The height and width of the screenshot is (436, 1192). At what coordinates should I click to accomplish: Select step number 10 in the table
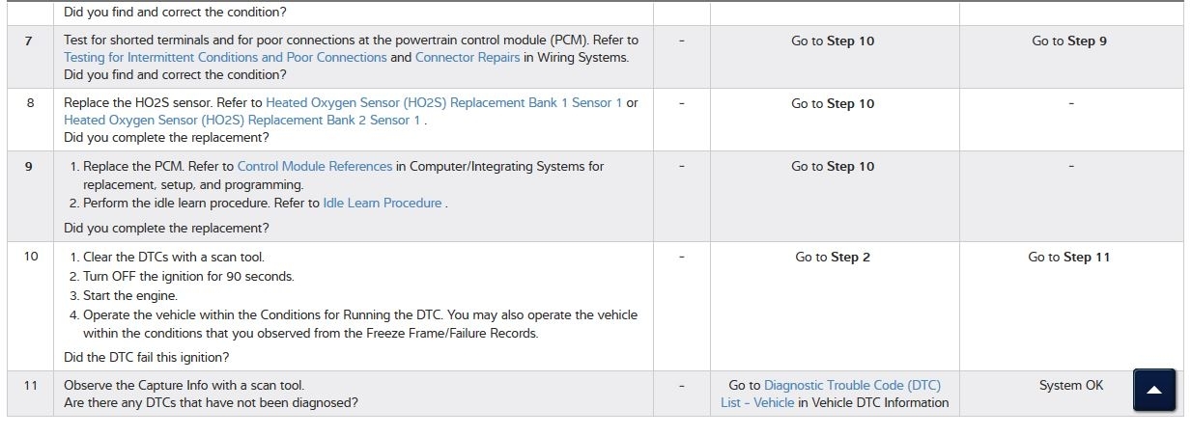click(x=30, y=258)
